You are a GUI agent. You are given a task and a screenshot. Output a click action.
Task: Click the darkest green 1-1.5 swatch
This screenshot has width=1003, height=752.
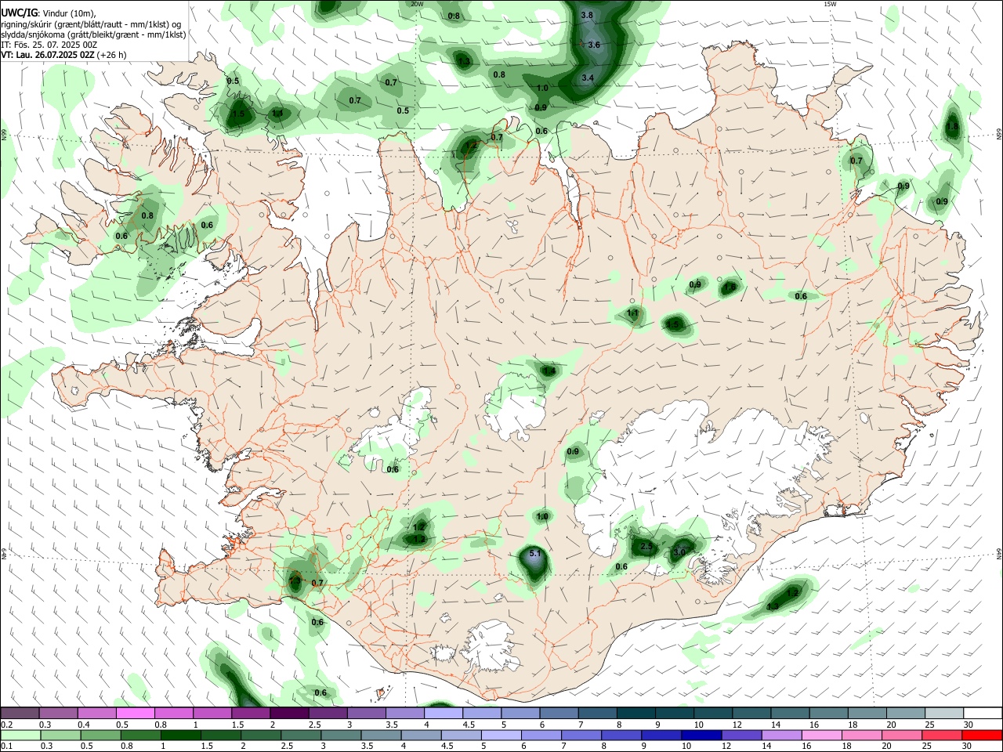(180, 735)
